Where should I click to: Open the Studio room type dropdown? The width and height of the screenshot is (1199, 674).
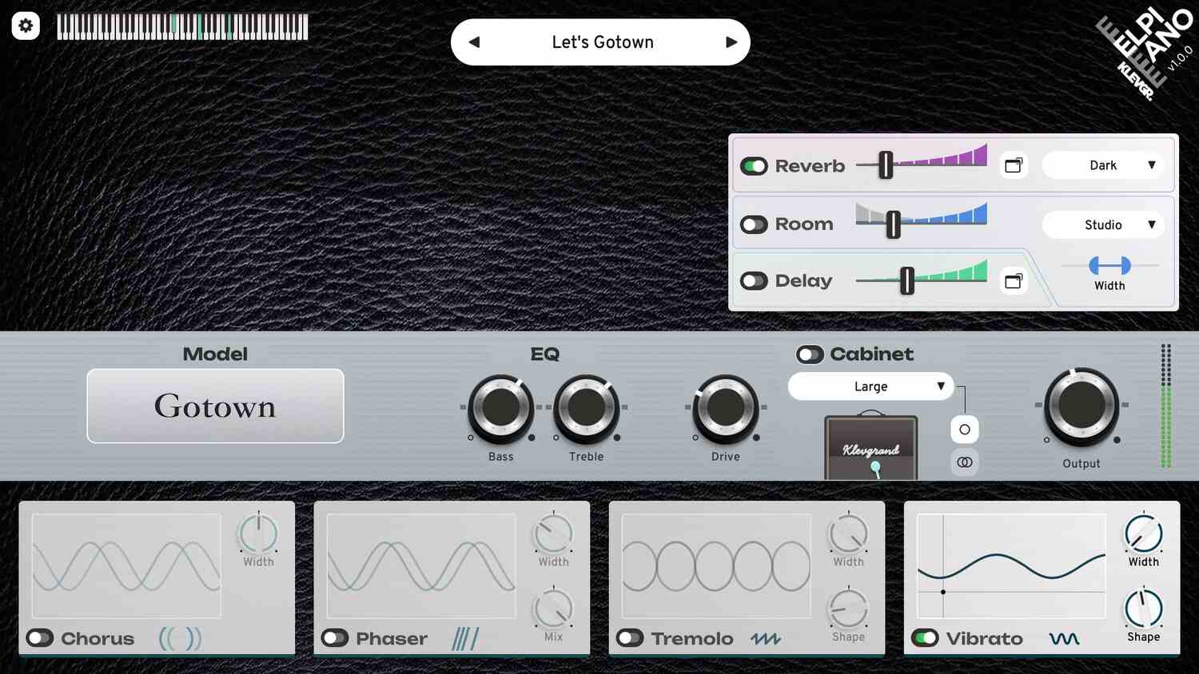pos(1103,225)
